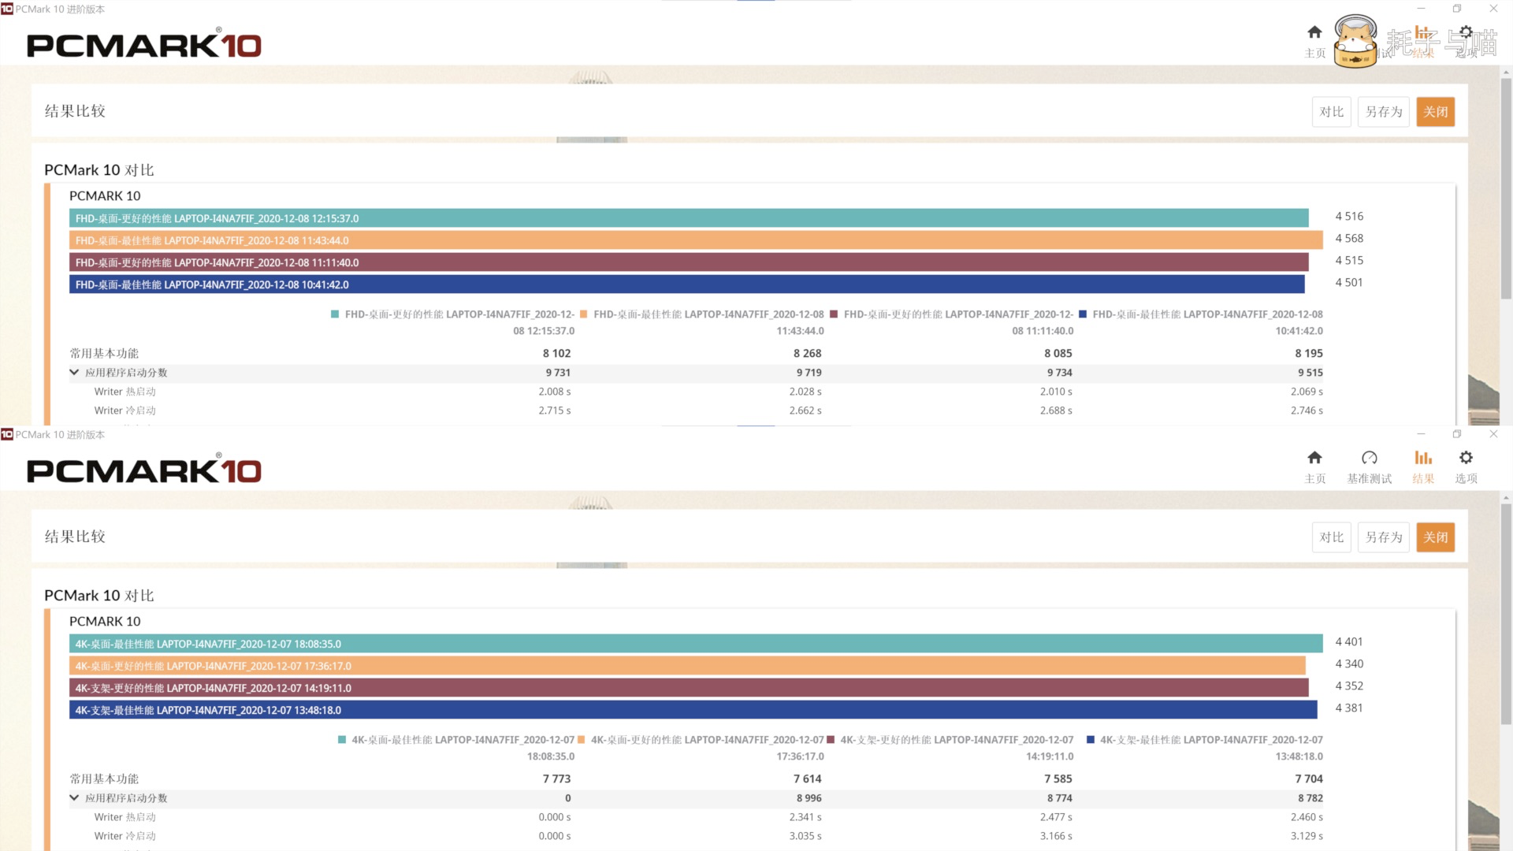Minimize the lower PCMark window
Viewport: 1513px width, 851px height.
pyautogui.click(x=1421, y=434)
